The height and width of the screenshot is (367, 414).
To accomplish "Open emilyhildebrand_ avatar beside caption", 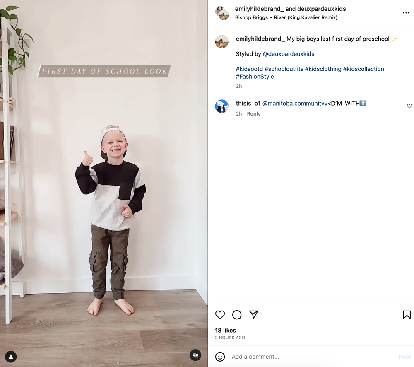I will [x=222, y=41].
